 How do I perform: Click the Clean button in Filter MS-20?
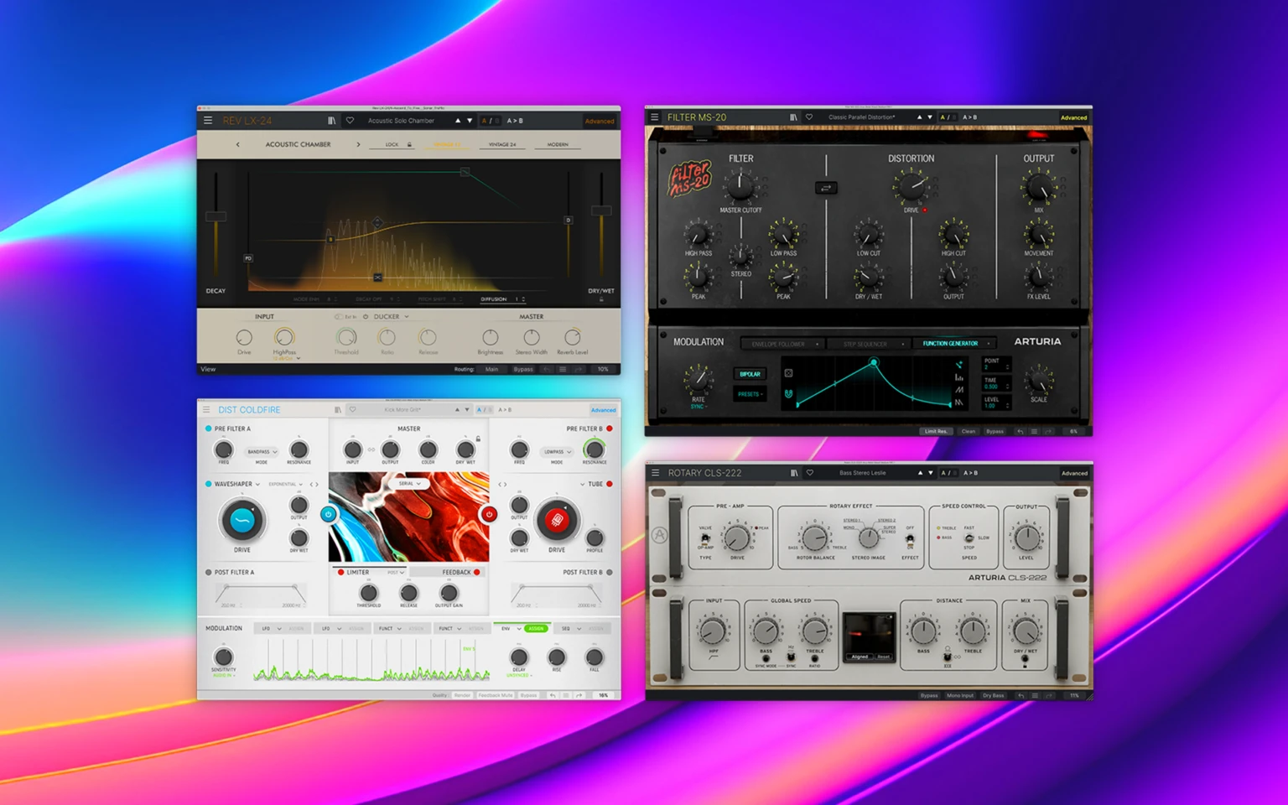pos(969,431)
